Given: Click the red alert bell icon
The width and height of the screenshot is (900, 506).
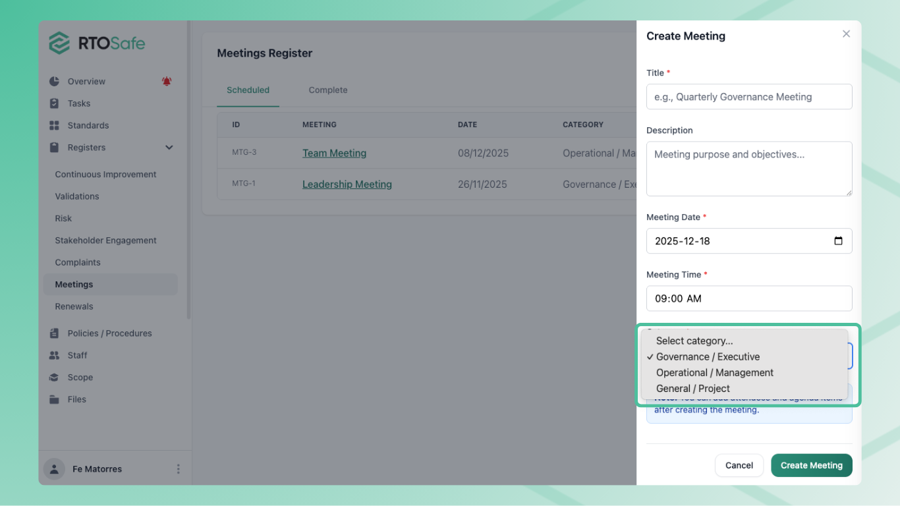Looking at the screenshot, I should point(167,82).
